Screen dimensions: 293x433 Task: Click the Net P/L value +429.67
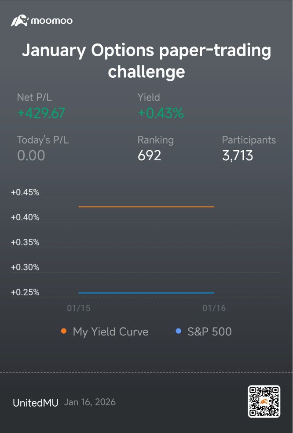pyautogui.click(x=41, y=113)
